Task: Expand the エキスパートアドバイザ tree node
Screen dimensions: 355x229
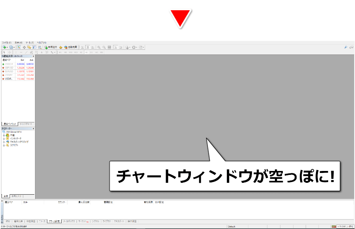Action: tap(4, 142)
